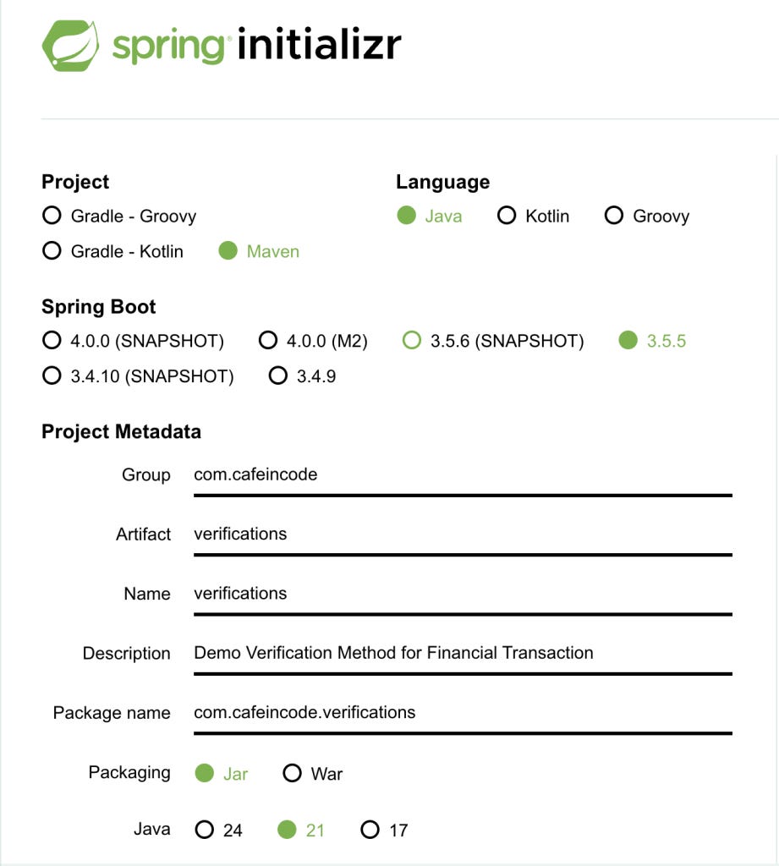
Task: Edit the Artifact text field
Action: pos(463,540)
